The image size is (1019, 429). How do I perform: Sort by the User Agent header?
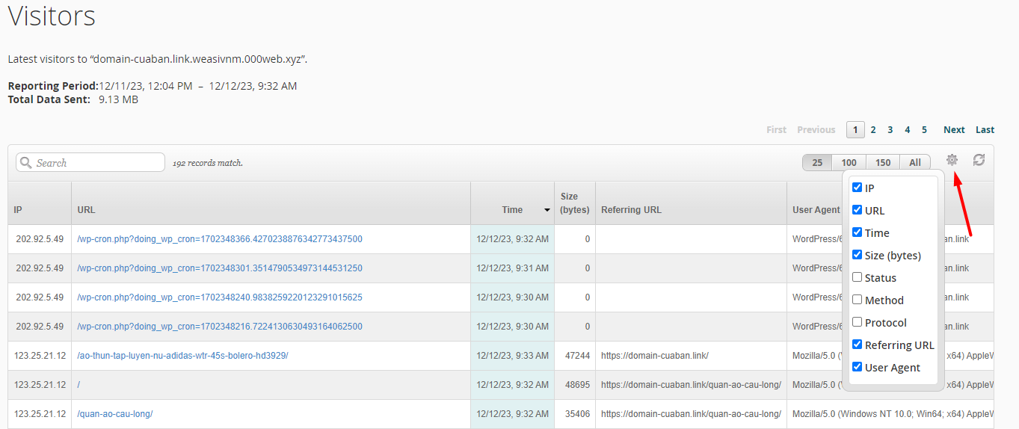[816, 210]
